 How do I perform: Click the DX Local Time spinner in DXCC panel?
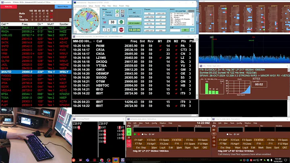pyautogui.click(x=187, y=11)
